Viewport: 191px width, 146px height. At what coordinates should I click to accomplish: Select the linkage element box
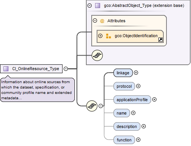coord(123,73)
